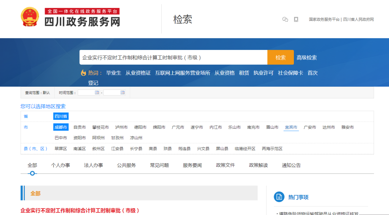Click the blue indicator dot under 全部
The height and width of the screenshot is (215, 389).
[32, 173]
